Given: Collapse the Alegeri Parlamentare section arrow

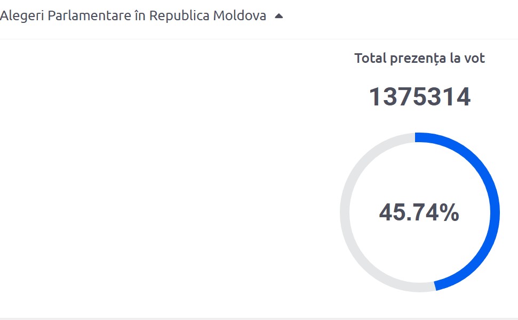Looking at the screenshot, I should pyautogui.click(x=278, y=16).
